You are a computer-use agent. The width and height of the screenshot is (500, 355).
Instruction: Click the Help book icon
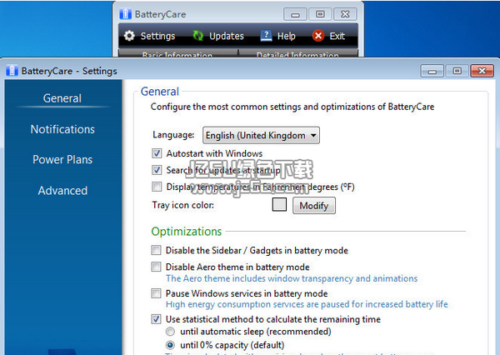pos(266,36)
